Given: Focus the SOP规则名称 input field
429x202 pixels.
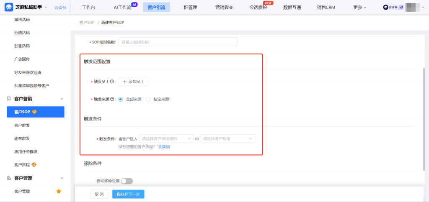Looking at the screenshot, I should pyautogui.click(x=178, y=42).
